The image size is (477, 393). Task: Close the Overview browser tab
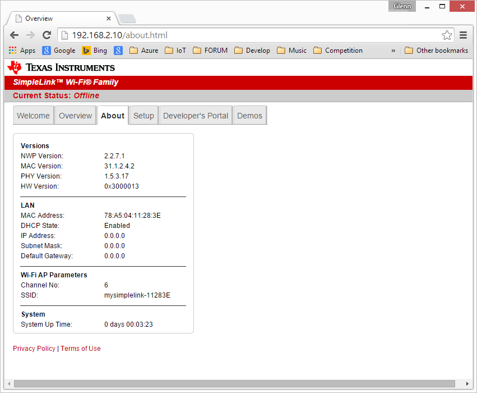(109, 19)
